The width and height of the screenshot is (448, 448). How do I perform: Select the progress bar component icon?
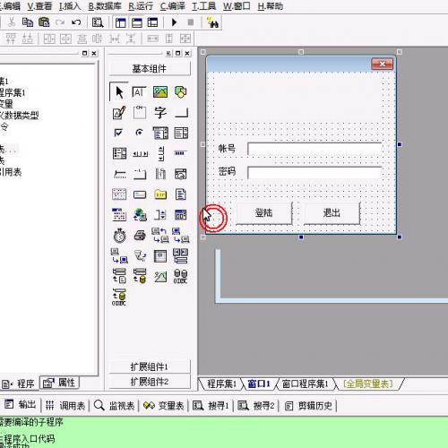[180, 153]
